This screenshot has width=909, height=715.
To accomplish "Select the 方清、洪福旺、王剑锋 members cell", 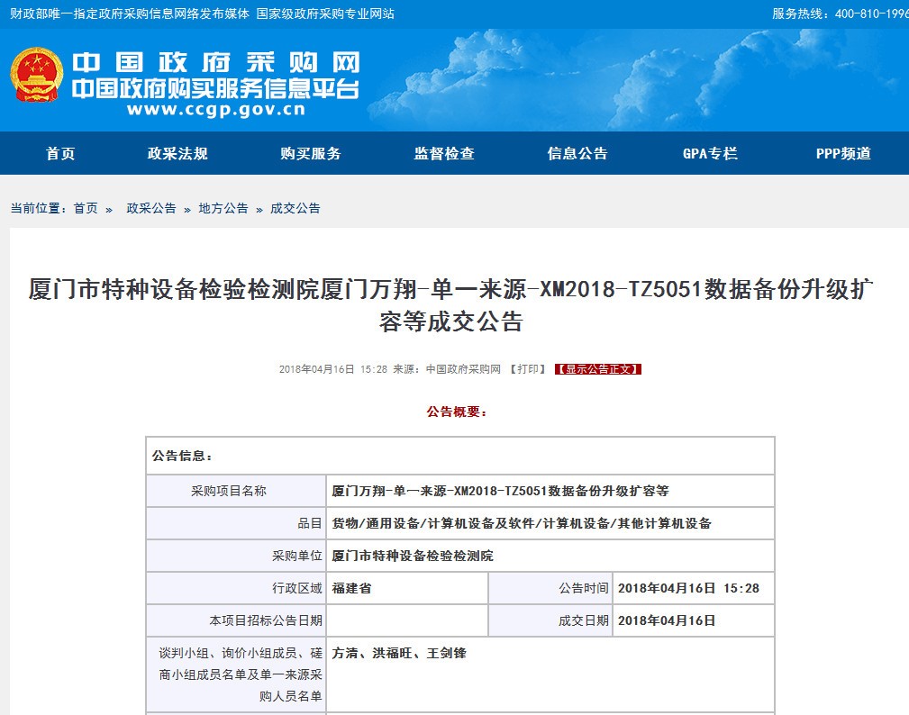I will 550,674.
